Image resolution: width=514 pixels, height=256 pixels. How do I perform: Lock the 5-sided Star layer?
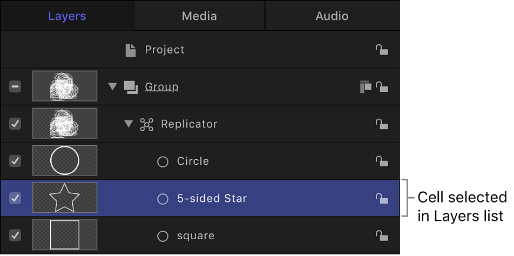point(382,199)
